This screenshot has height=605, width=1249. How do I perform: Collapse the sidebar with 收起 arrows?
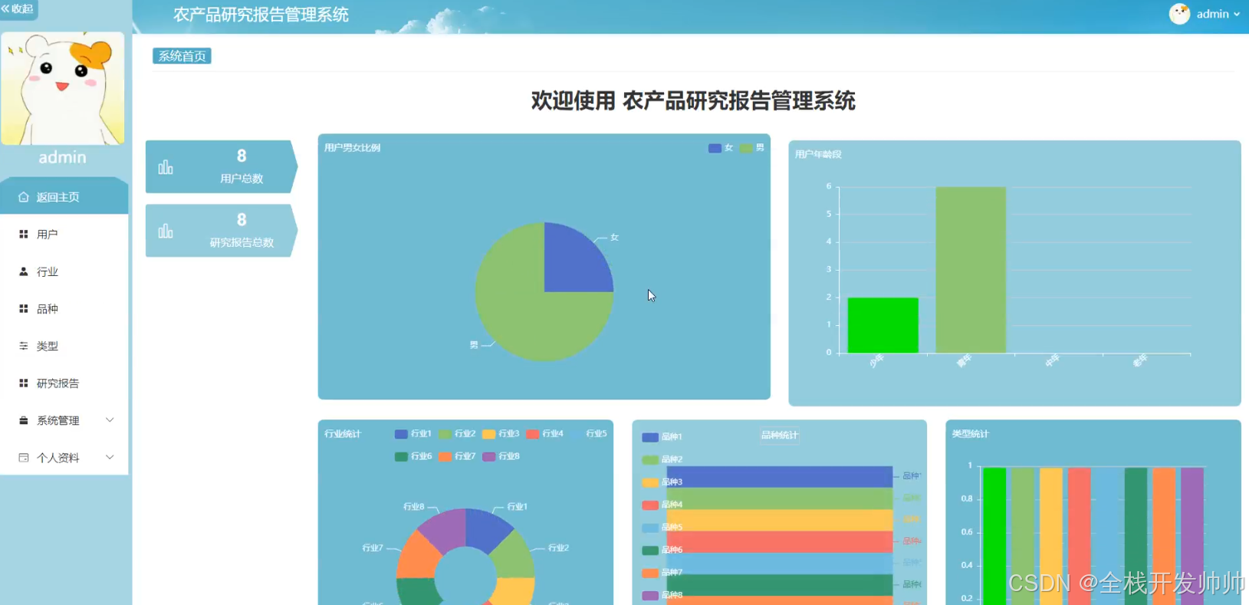pyautogui.click(x=18, y=9)
